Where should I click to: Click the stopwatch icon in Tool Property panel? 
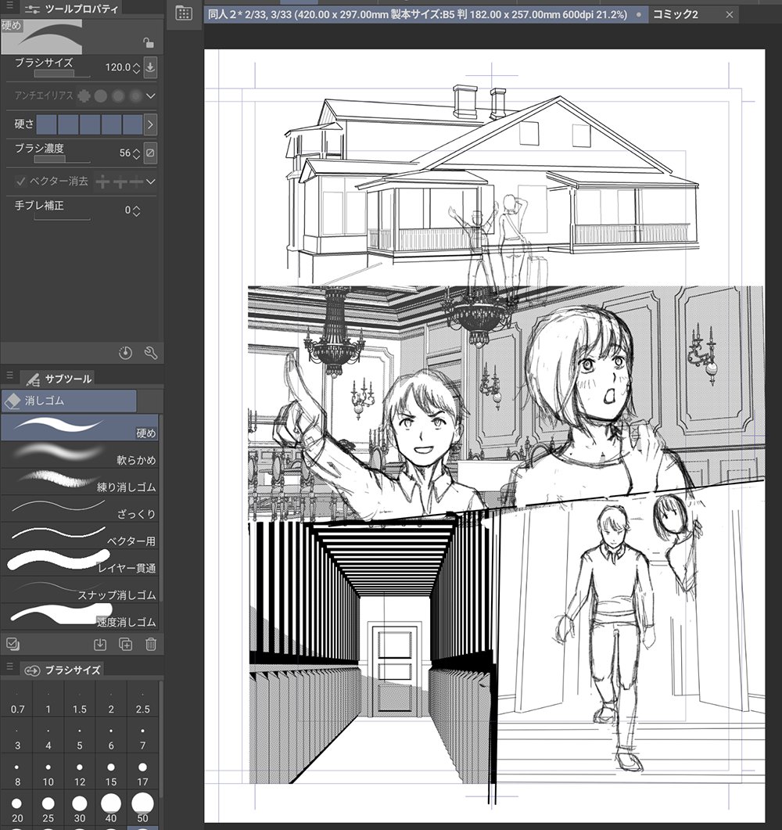tap(125, 353)
